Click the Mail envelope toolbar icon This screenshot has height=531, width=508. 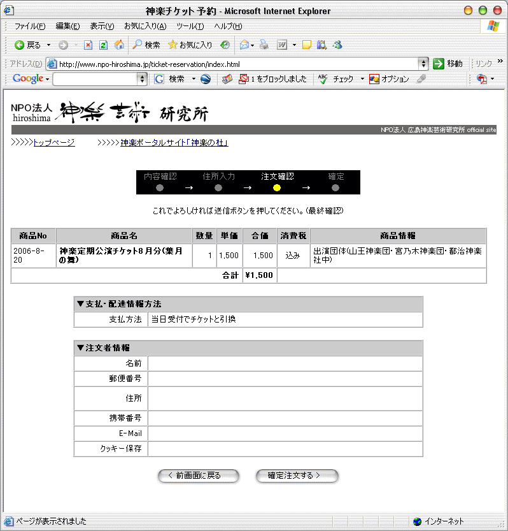click(x=244, y=45)
